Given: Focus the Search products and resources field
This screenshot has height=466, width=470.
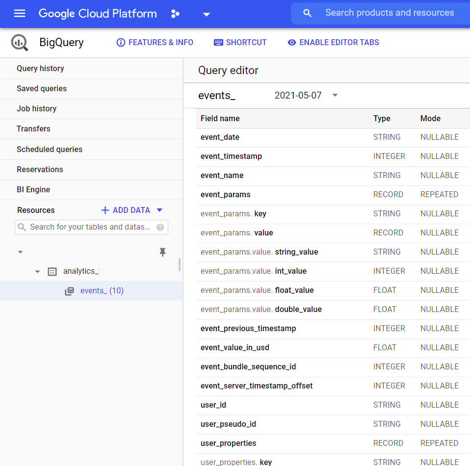Looking at the screenshot, I should [x=390, y=13].
